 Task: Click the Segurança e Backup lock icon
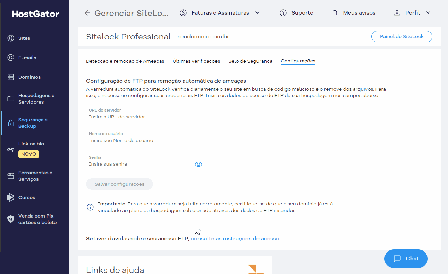pos(11,123)
